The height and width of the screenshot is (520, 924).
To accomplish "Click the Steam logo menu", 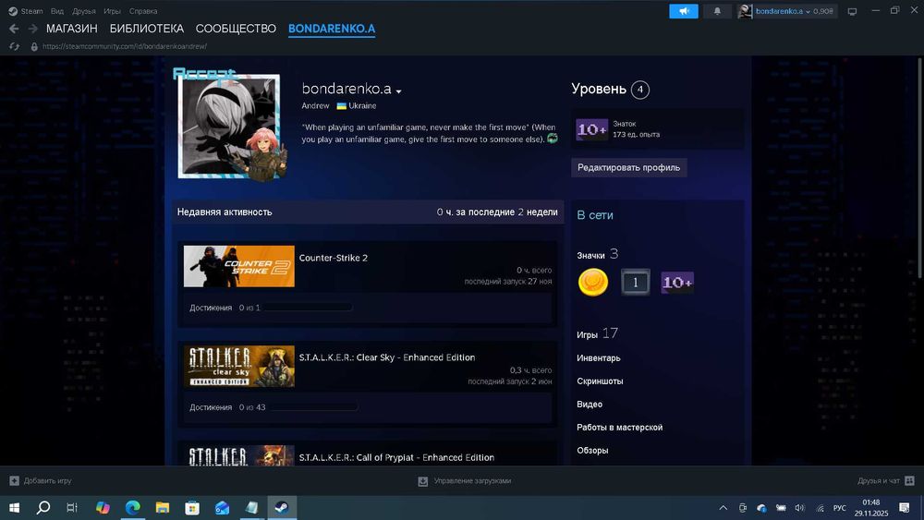I will [x=25, y=11].
